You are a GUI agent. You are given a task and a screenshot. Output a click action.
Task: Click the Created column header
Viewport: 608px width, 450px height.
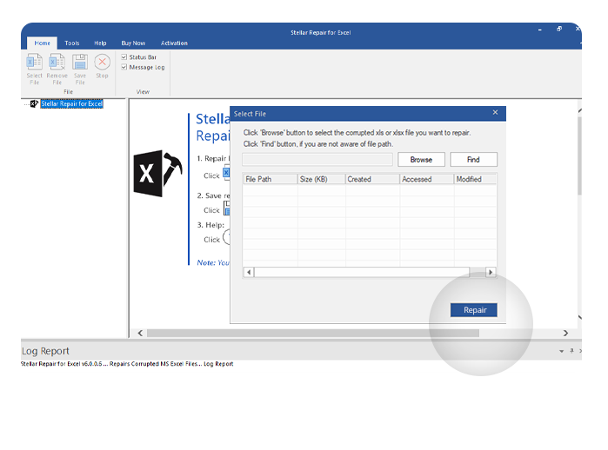tap(372, 179)
